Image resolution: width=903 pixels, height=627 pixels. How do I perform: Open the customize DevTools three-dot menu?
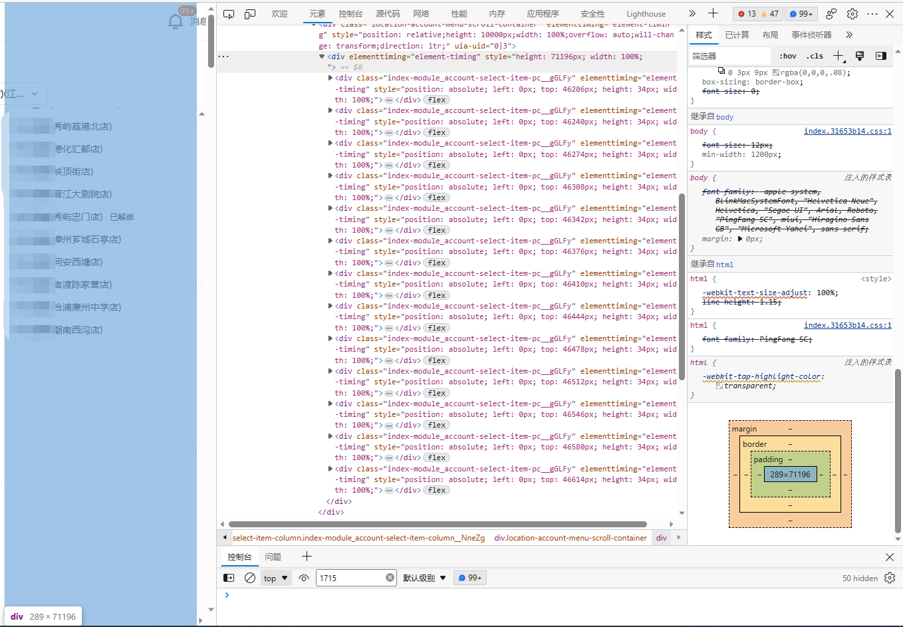click(x=872, y=13)
